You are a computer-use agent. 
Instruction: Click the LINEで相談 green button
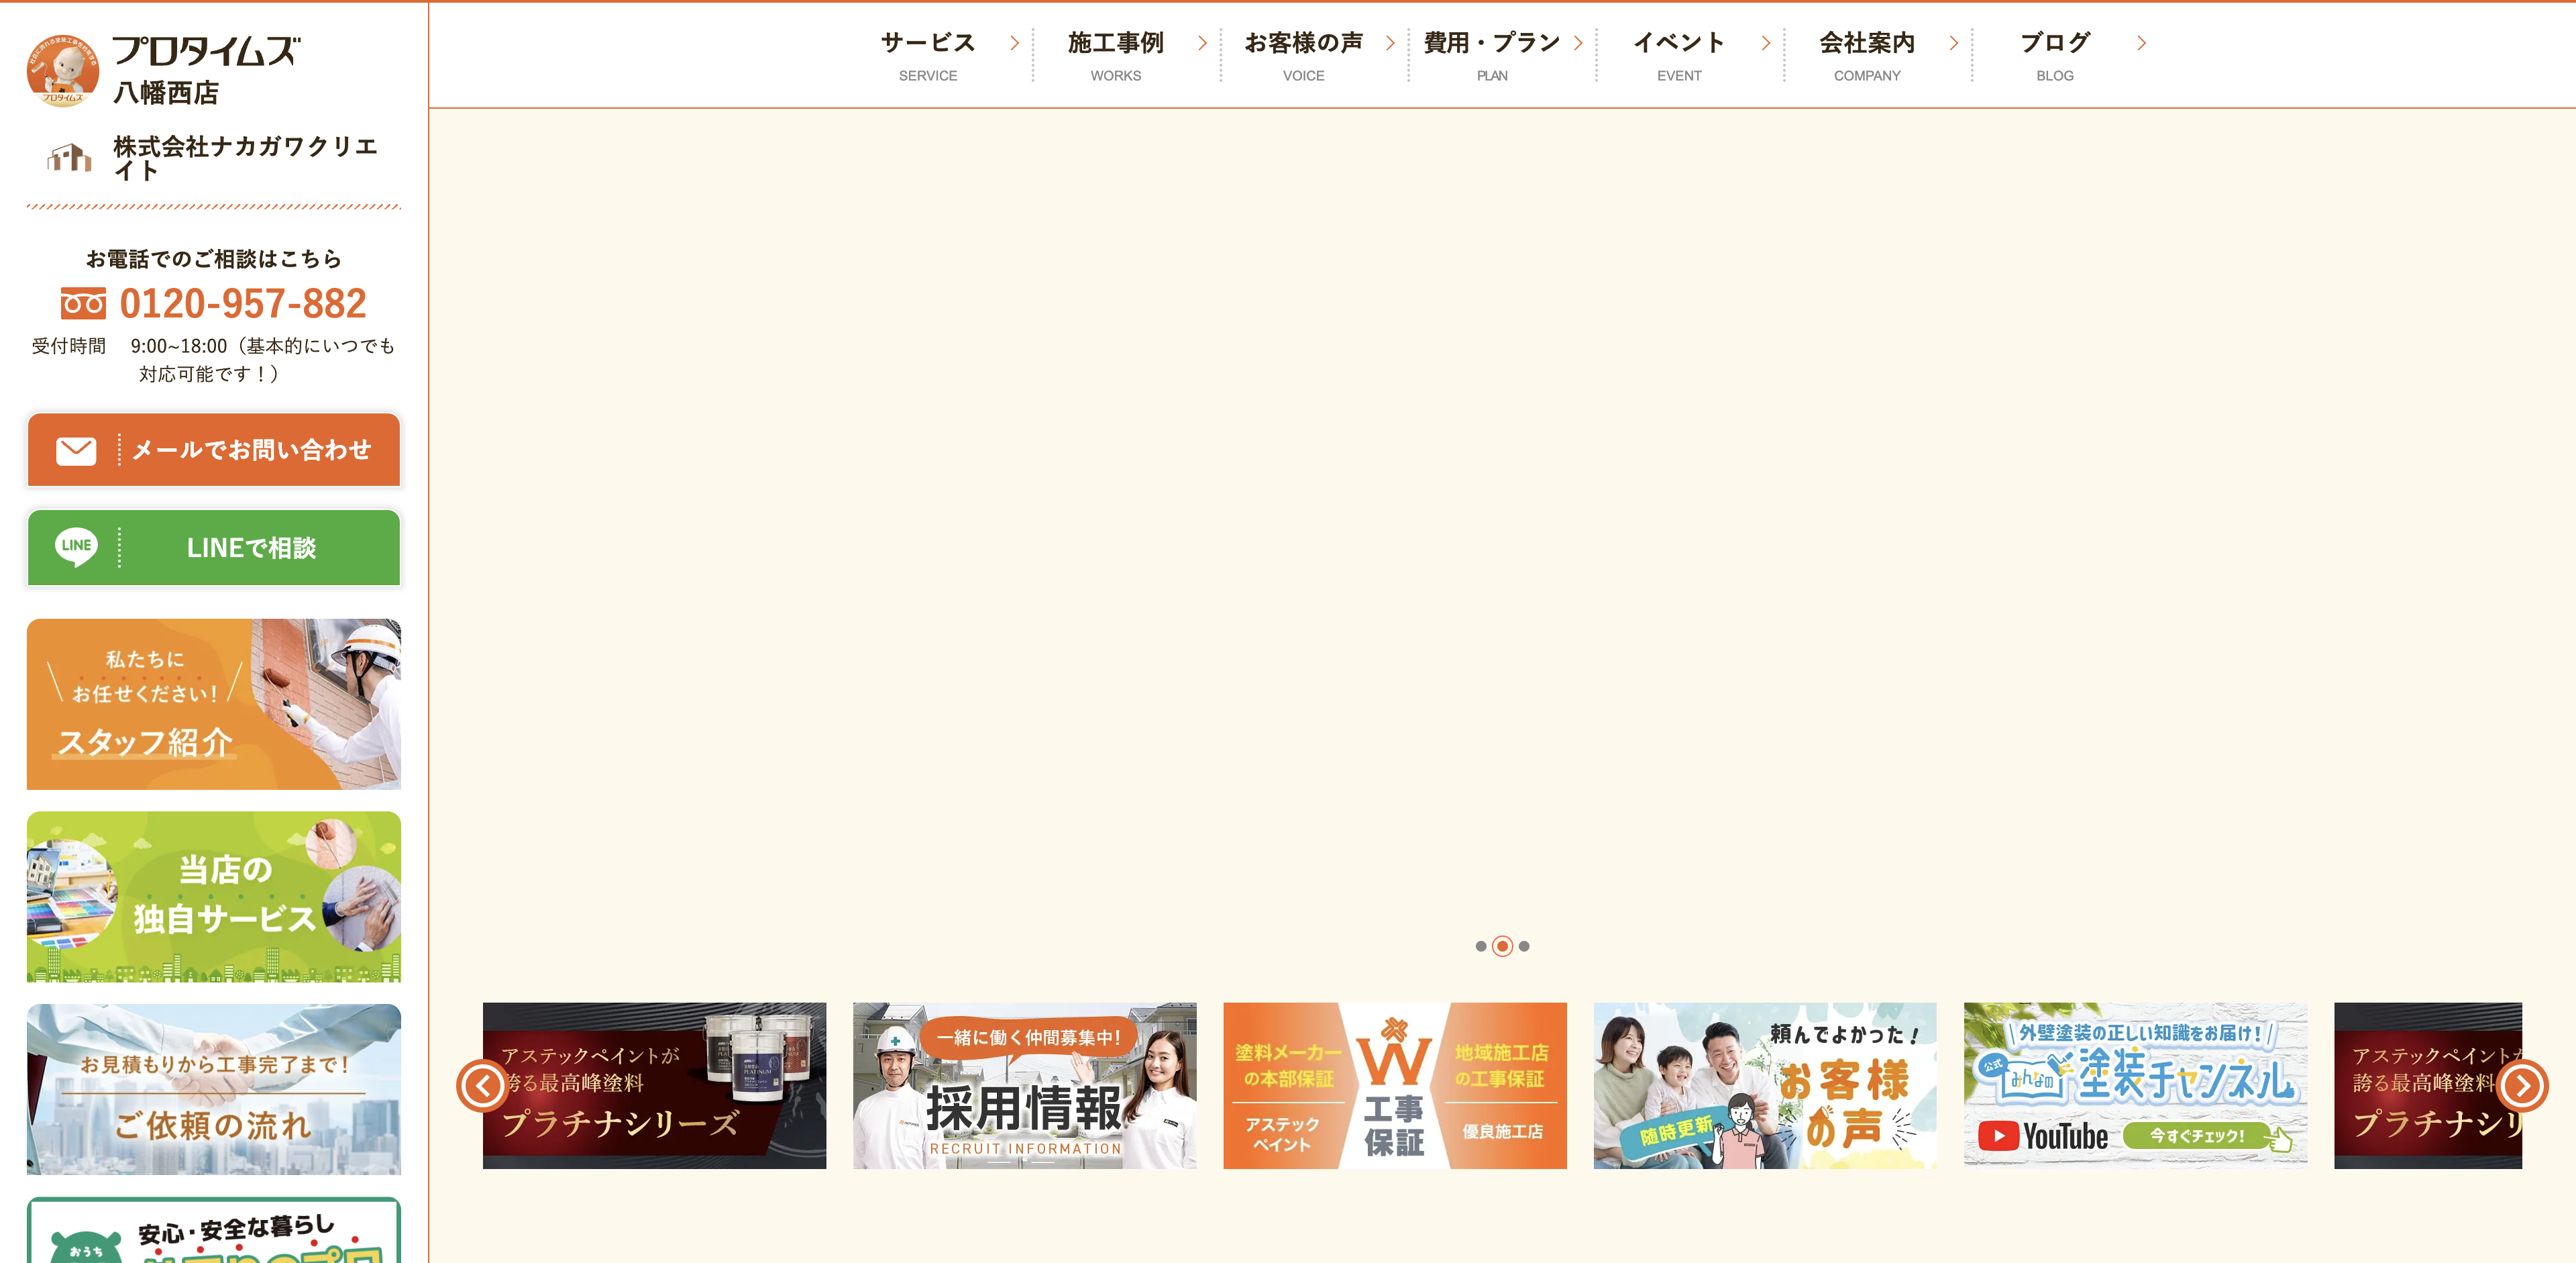(x=214, y=548)
